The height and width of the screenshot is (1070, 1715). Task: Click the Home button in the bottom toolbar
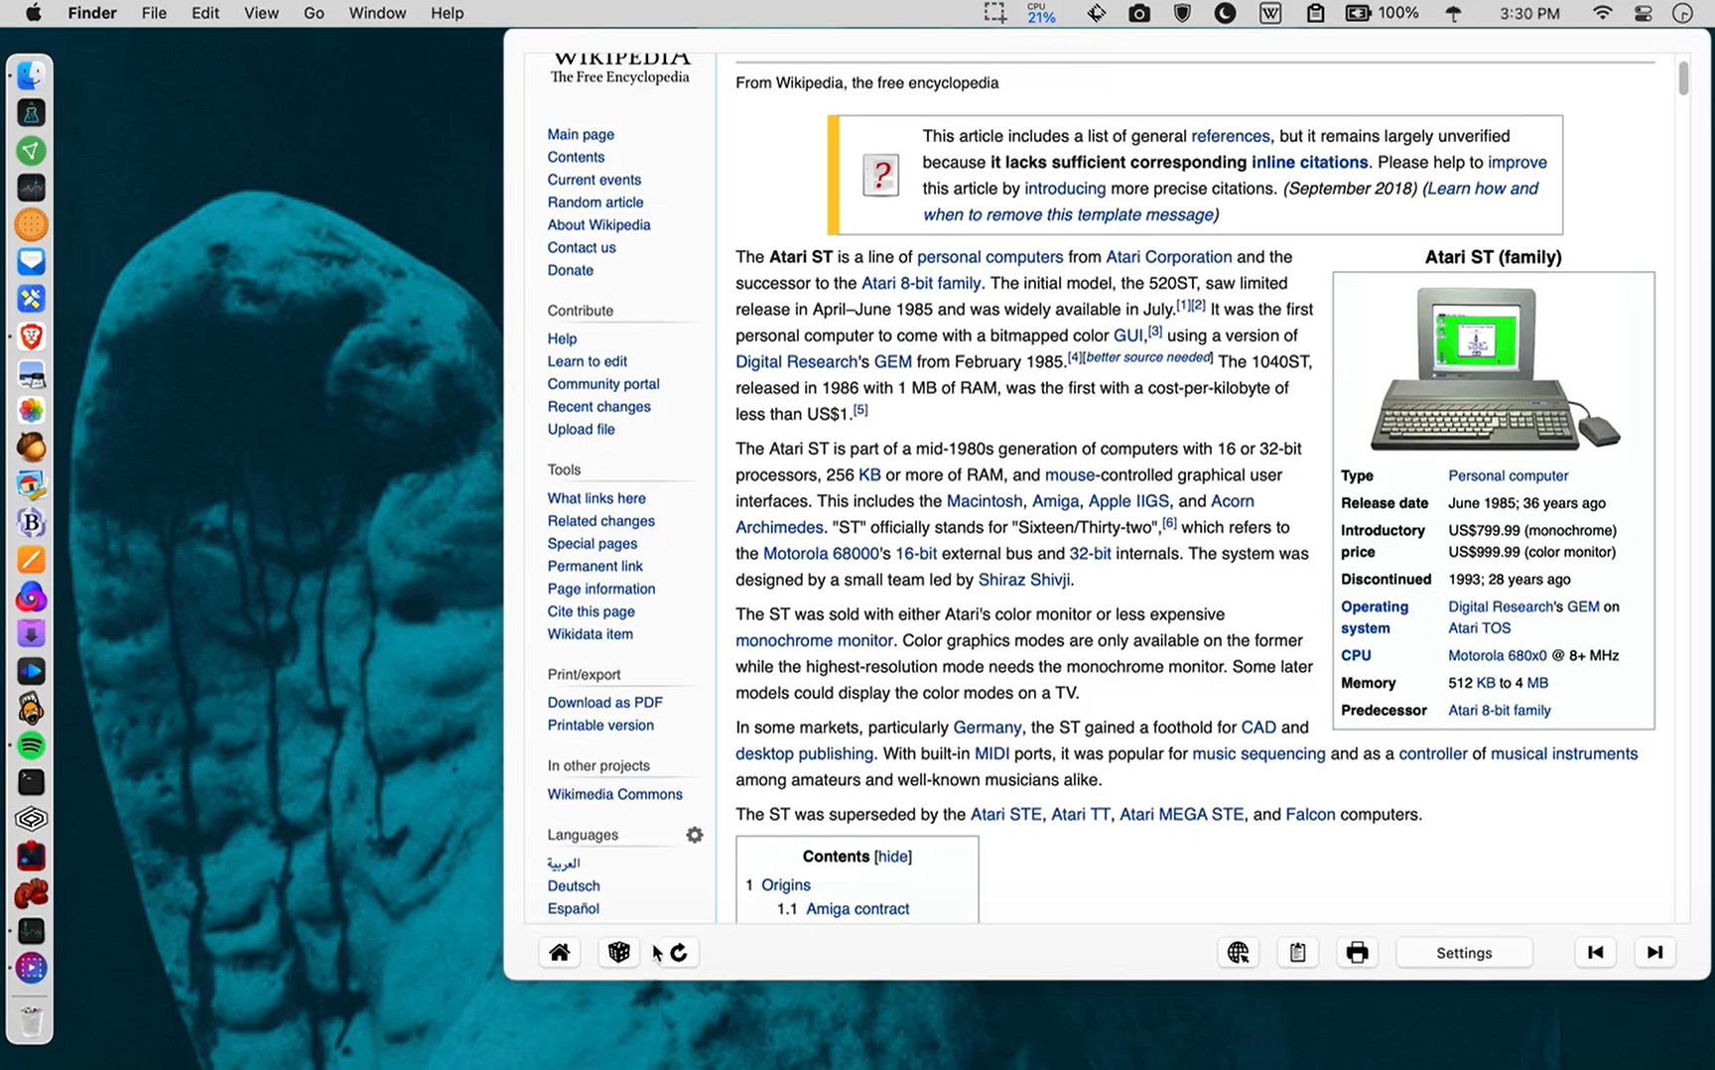pyautogui.click(x=560, y=953)
